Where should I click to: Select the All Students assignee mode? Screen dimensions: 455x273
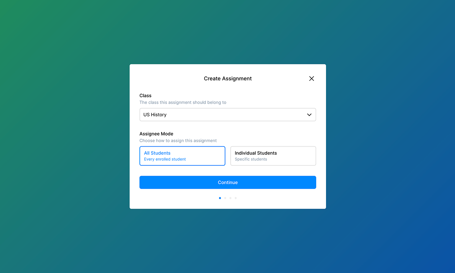click(x=182, y=156)
